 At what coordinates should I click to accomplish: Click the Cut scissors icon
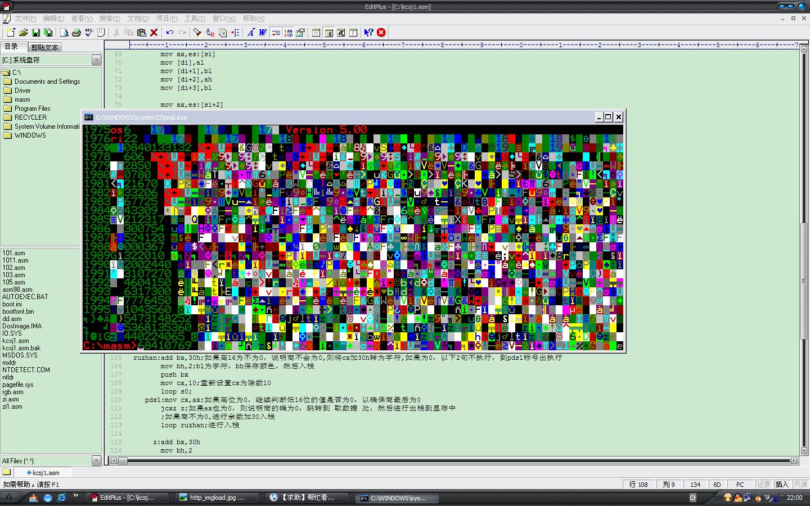click(x=116, y=33)
